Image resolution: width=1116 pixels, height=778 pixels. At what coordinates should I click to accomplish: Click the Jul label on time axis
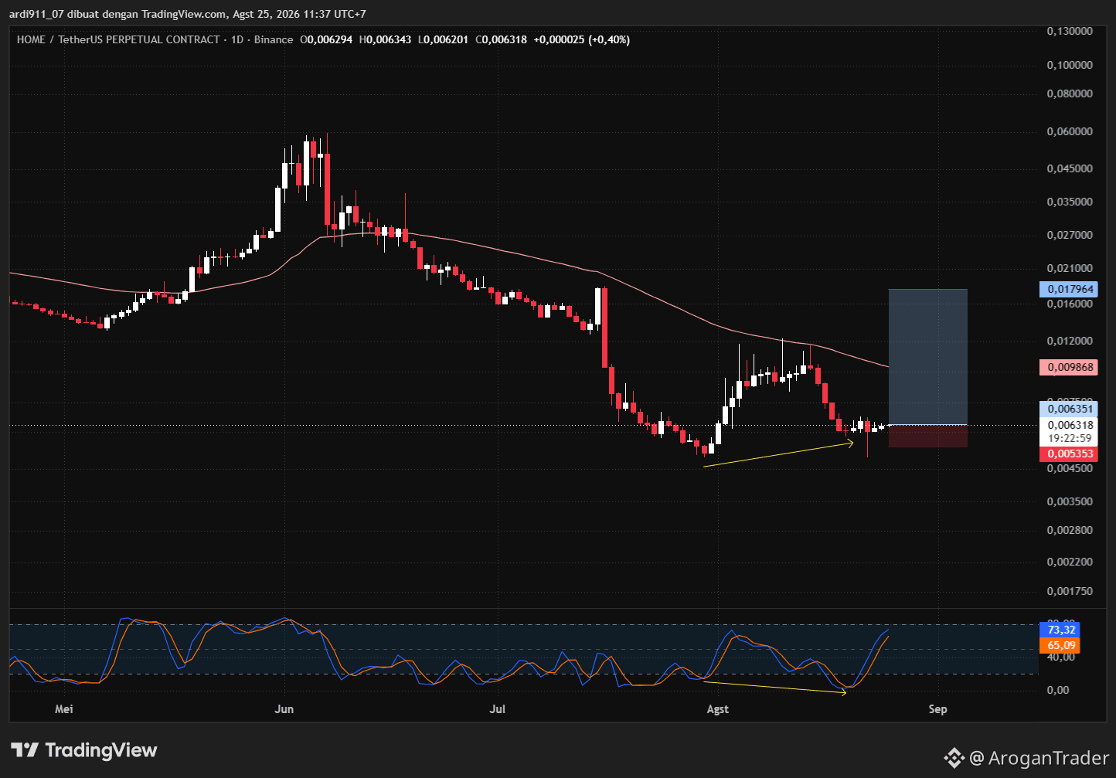497,709
